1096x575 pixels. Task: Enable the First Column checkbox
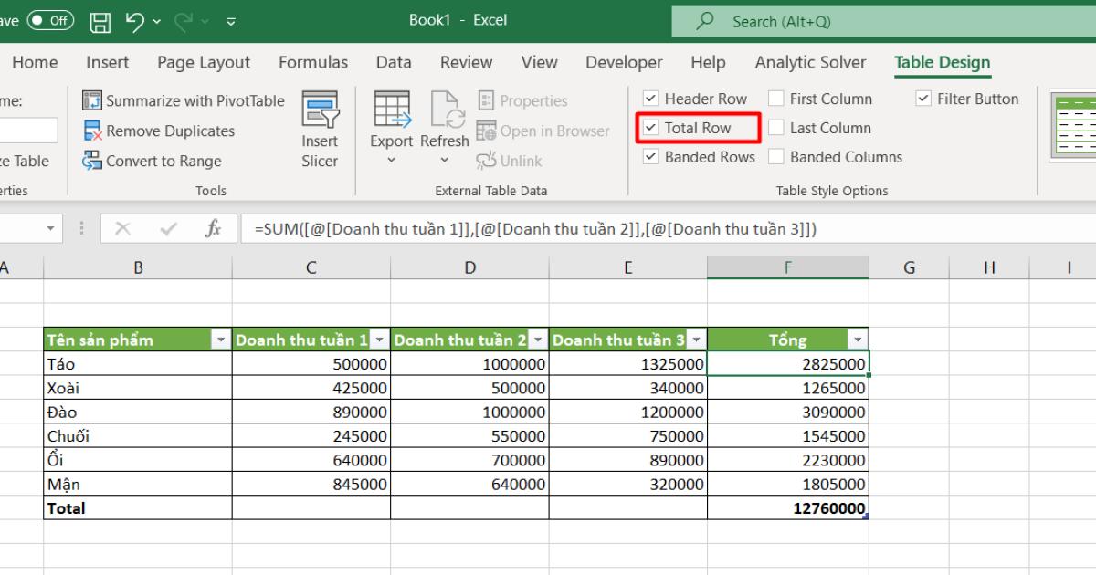click(776, 99)
